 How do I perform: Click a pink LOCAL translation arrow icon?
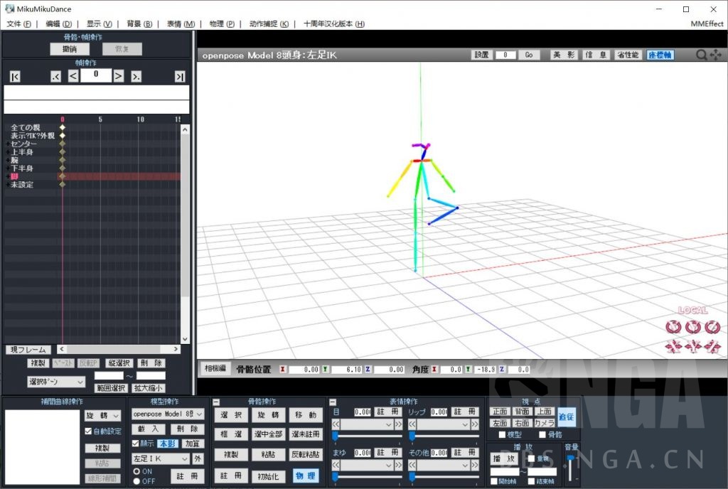coord(673,346)
